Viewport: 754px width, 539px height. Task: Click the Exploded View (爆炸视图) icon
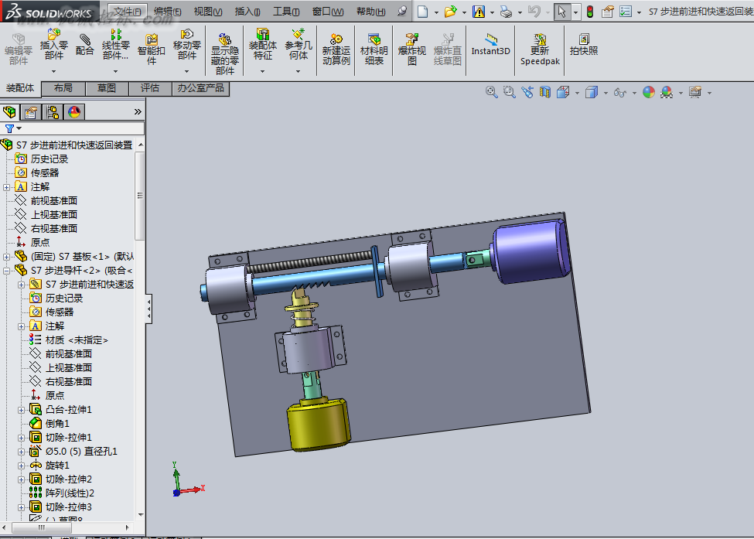(x=412, y=49)
